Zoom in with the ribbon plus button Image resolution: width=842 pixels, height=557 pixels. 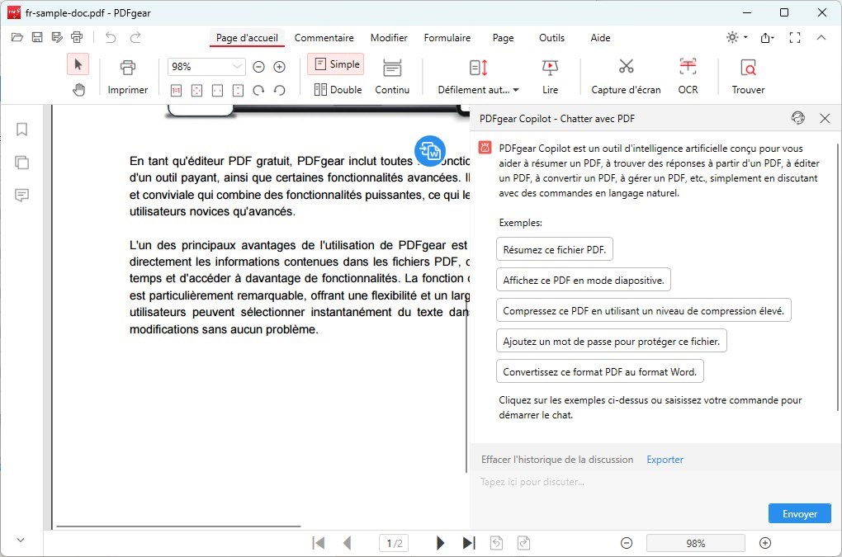[x=279, y=67]
